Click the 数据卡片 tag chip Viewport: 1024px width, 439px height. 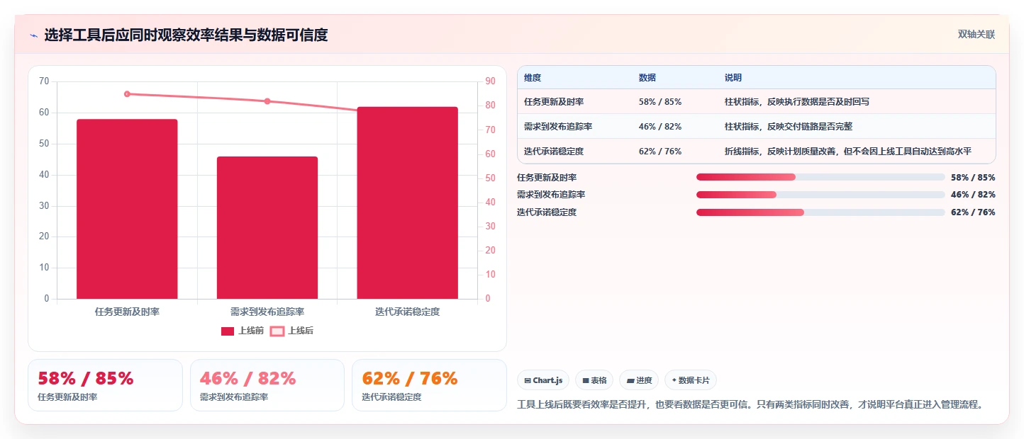(x=691, y=380)
